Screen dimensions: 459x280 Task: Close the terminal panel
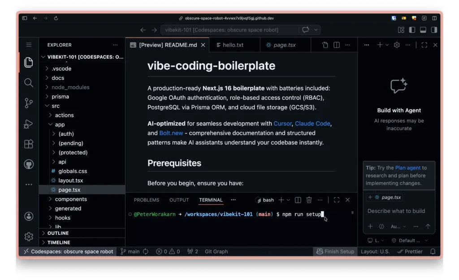click(x=347, y=200)
